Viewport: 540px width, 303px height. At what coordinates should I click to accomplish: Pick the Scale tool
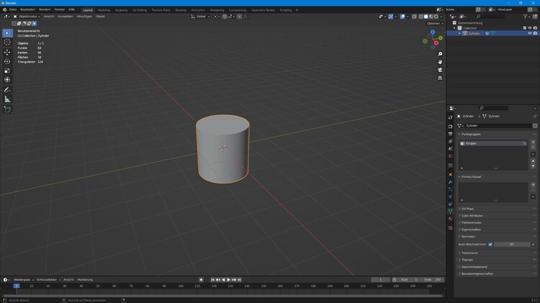tap(7, 71)
